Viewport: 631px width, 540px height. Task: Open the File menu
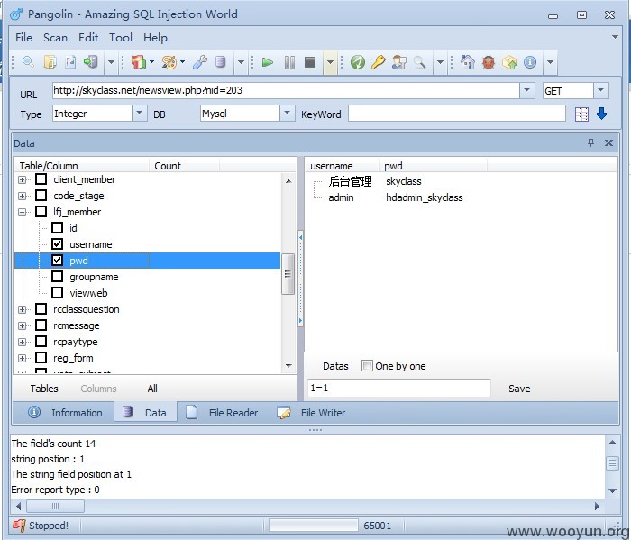[x=23, y=38]
